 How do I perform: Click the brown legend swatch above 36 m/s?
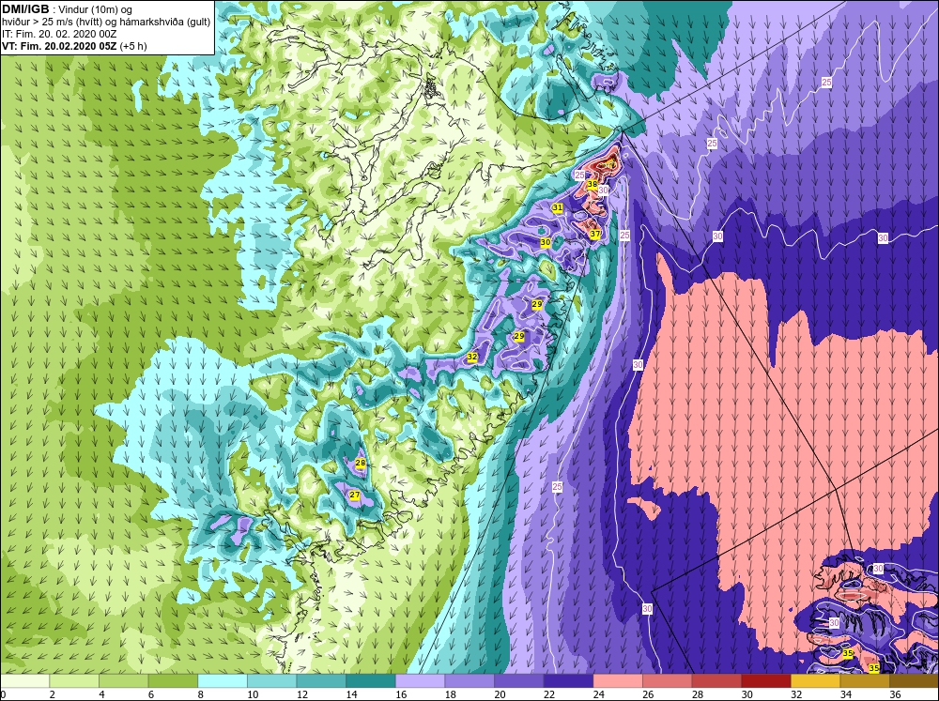pyautogui.click(x=915, y=680)
